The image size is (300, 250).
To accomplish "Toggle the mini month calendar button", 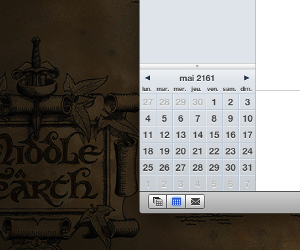I will pos(176,202).
